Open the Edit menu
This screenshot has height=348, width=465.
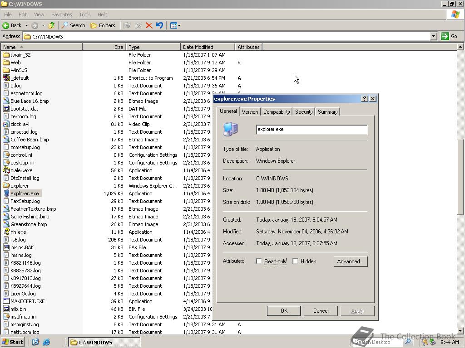coord(23,14)
